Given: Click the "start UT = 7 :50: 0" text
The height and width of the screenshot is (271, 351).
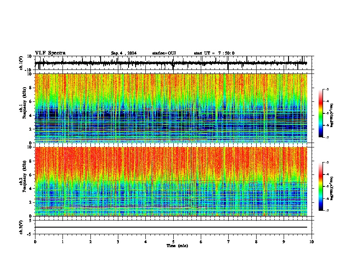Looking at the screenshot, I should (x=214, y=53).
